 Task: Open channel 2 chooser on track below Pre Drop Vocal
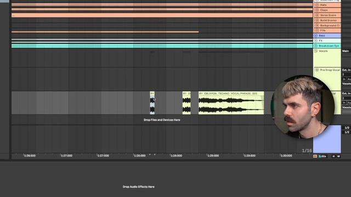[x=346, y=98]
